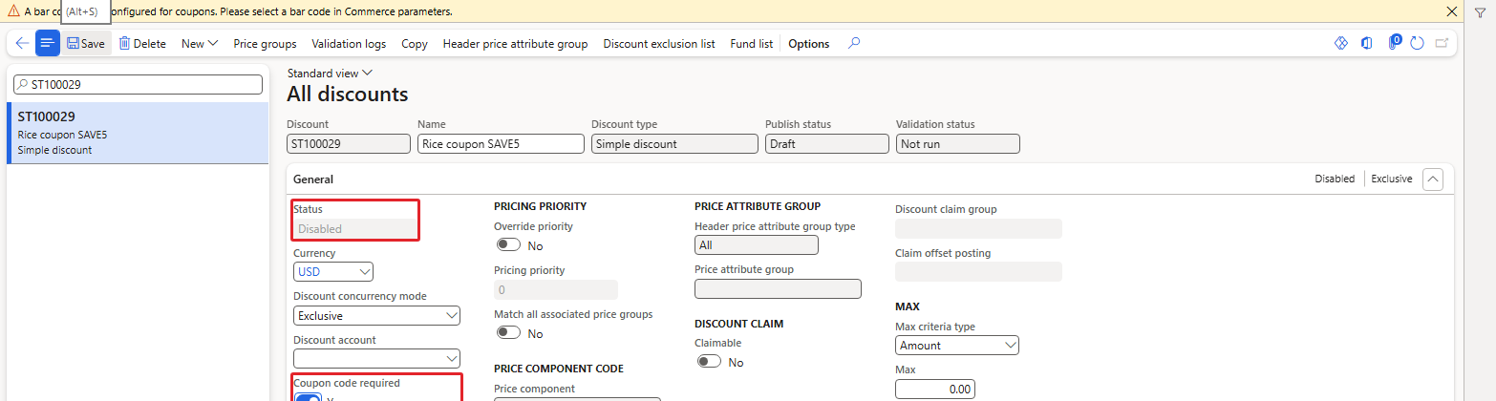Screen dimensions: 1496x401
Task: Close the bar code warning message
Action: 1451,11
